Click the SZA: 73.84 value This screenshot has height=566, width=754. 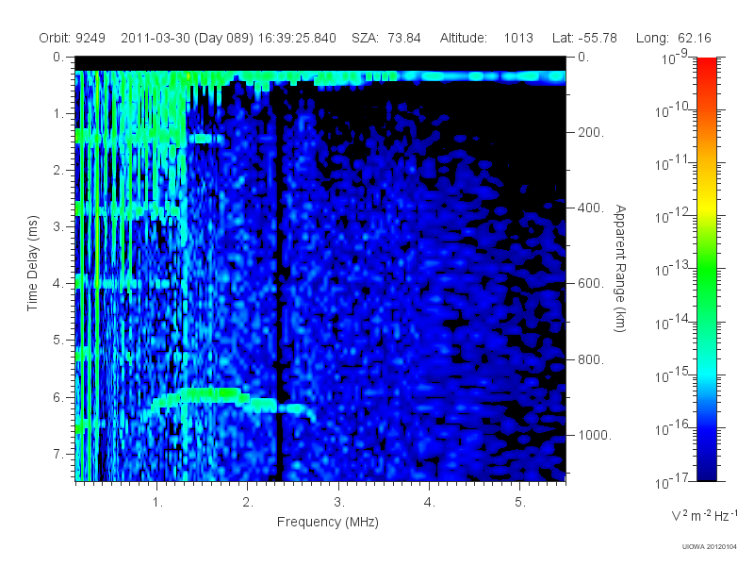click(x=386, y=38)
